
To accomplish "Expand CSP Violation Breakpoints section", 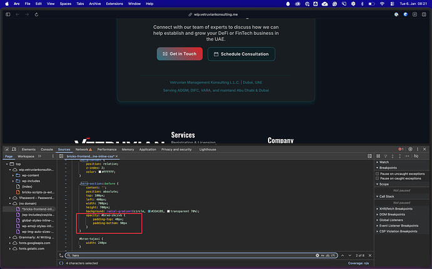I will point(398,232).
